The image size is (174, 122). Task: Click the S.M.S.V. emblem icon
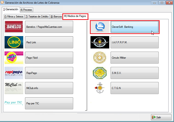[100, 73]
